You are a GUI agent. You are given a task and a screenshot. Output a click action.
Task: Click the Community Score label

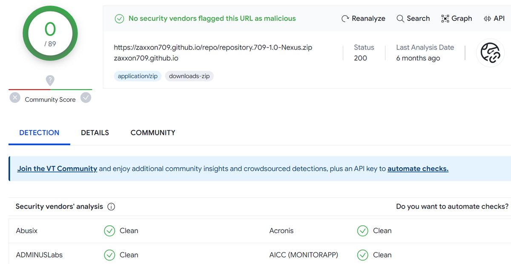tap(50, 99)
